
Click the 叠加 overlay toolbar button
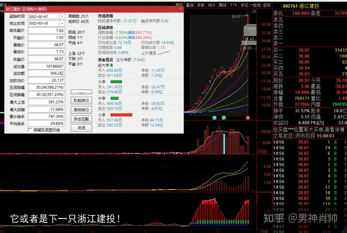click(x=190, y=5)
